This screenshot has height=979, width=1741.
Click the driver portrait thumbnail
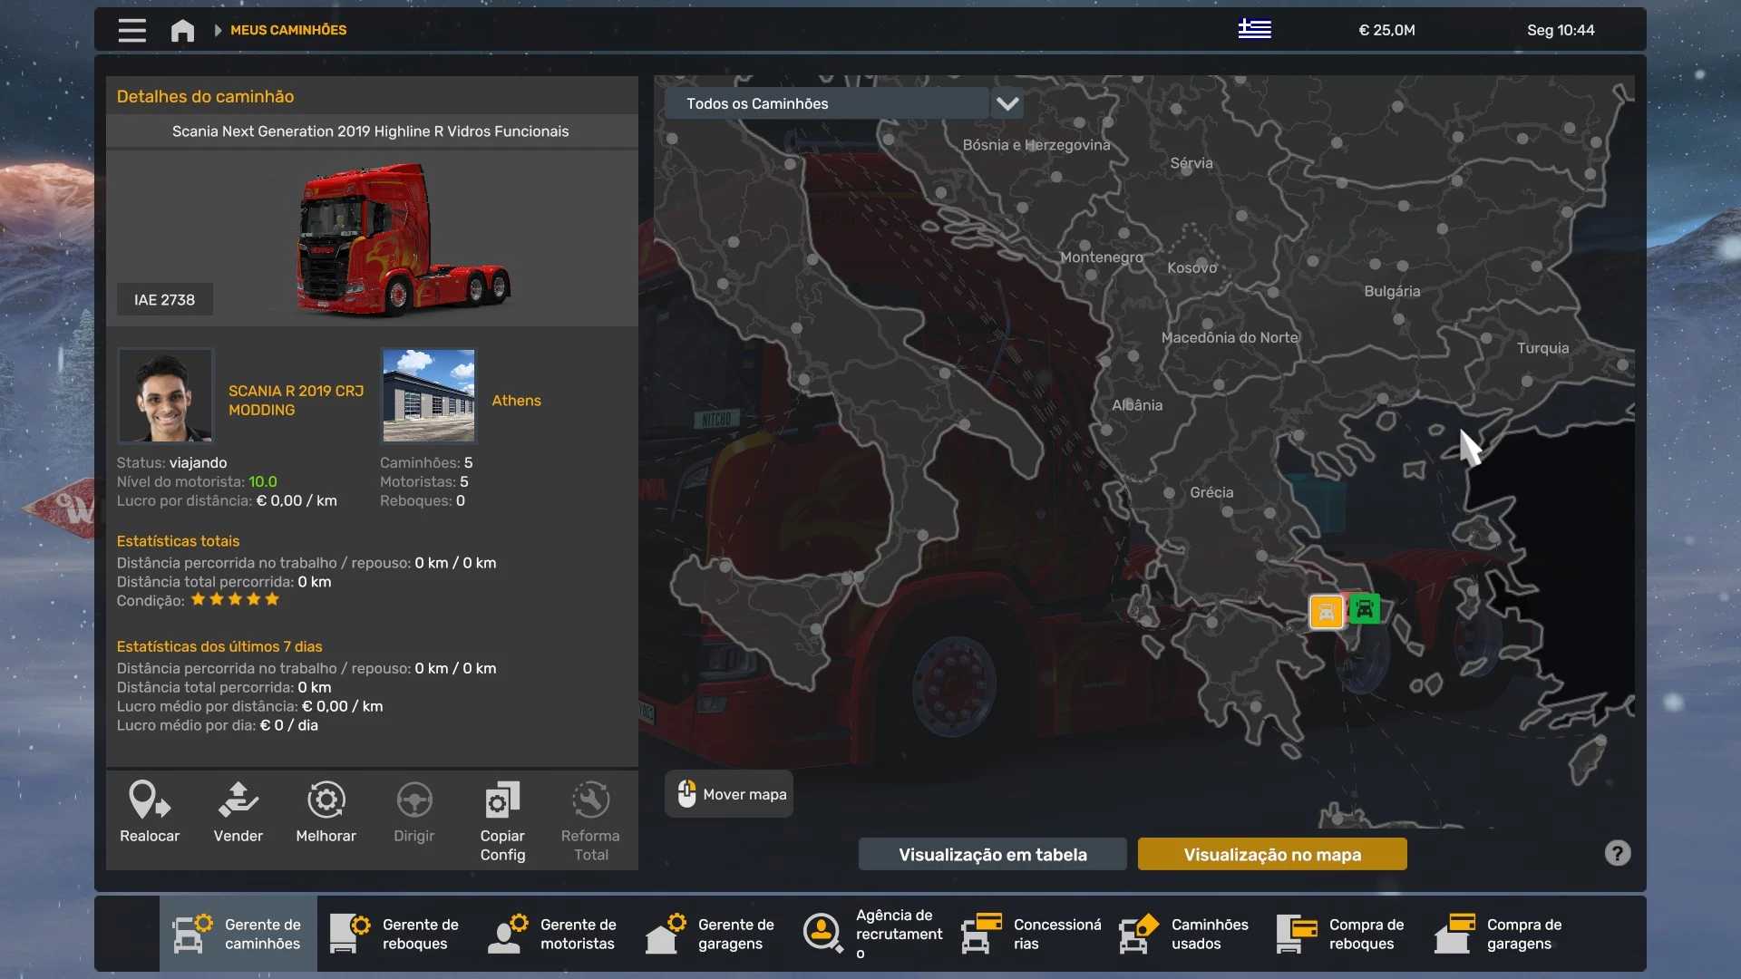[166, 396]
